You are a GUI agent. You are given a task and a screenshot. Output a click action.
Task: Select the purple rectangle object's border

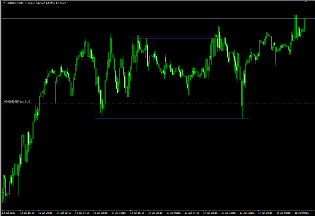point(172,36)
